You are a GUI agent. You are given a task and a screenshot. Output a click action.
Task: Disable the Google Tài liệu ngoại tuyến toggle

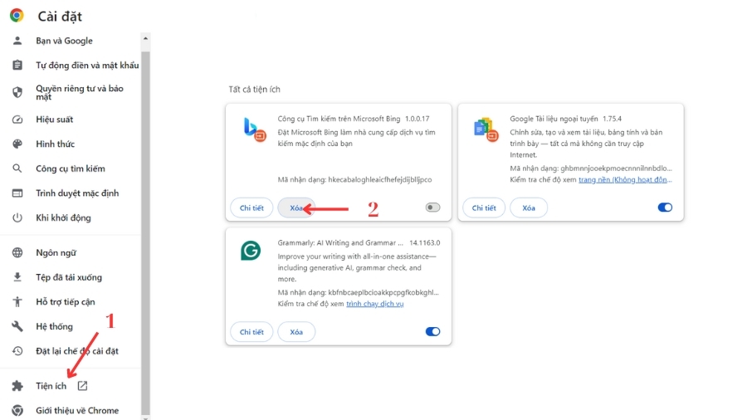(x=665, y=208)
